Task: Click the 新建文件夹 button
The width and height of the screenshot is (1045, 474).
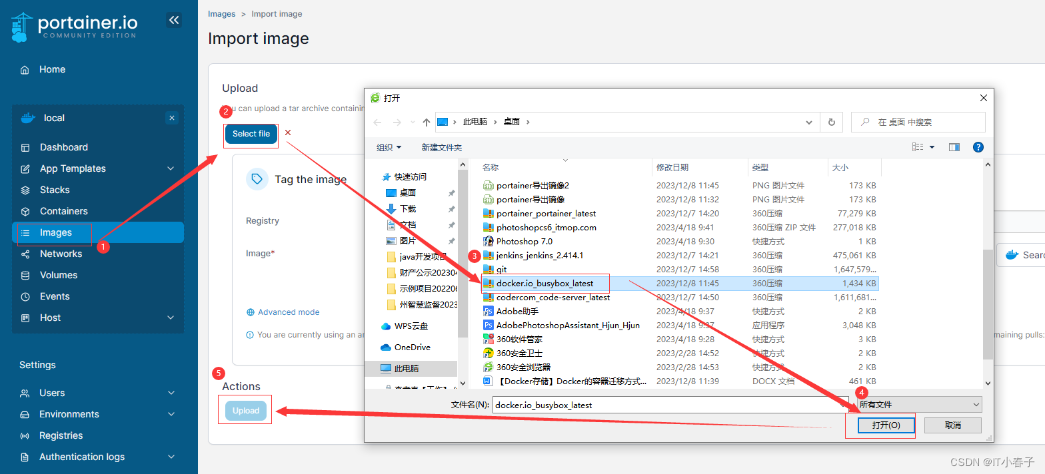Action: tap(441, 147)
